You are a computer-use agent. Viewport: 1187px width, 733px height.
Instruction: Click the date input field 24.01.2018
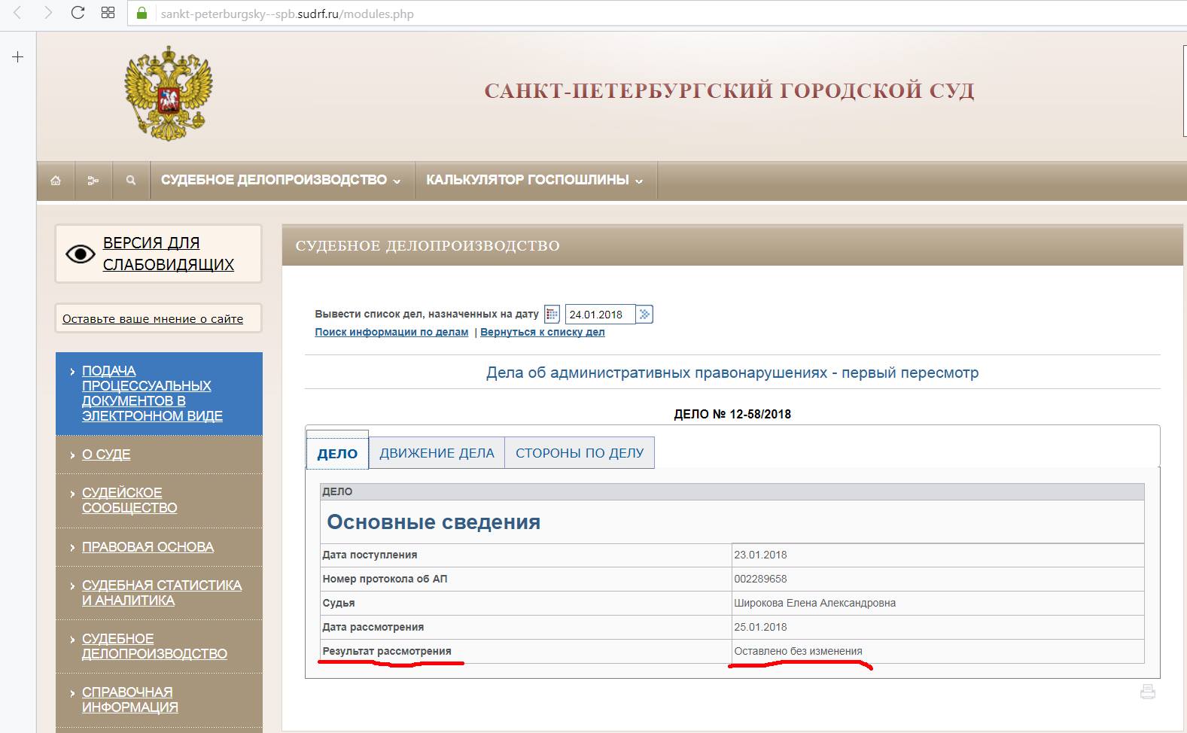click(599, 315)
